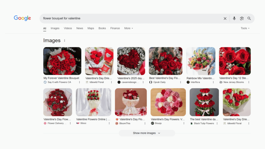The width and height of the screenshot is (265, 149).
Task: Open the Bouqs pink roses image
Action: click(168, 102)
